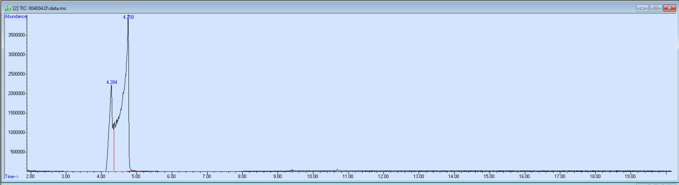Click the 2000000 abundance tick label
This screenshot has width=679, height=185.
pyautogui.click(x=16, y=93)
